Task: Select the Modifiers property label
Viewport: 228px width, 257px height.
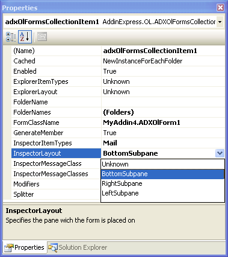Action: click(56, 184)
